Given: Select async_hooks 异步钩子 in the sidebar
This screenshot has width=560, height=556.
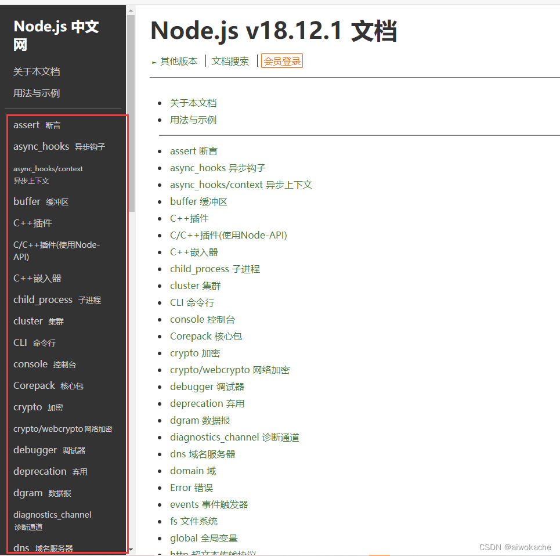Looking at the screenshot, I should click(x=59, y=146).
